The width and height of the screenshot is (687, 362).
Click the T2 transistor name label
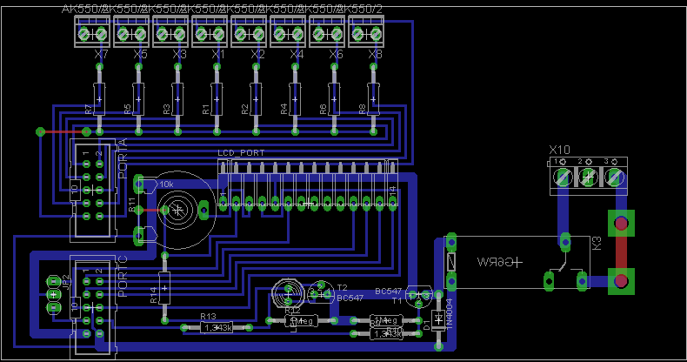342,288
